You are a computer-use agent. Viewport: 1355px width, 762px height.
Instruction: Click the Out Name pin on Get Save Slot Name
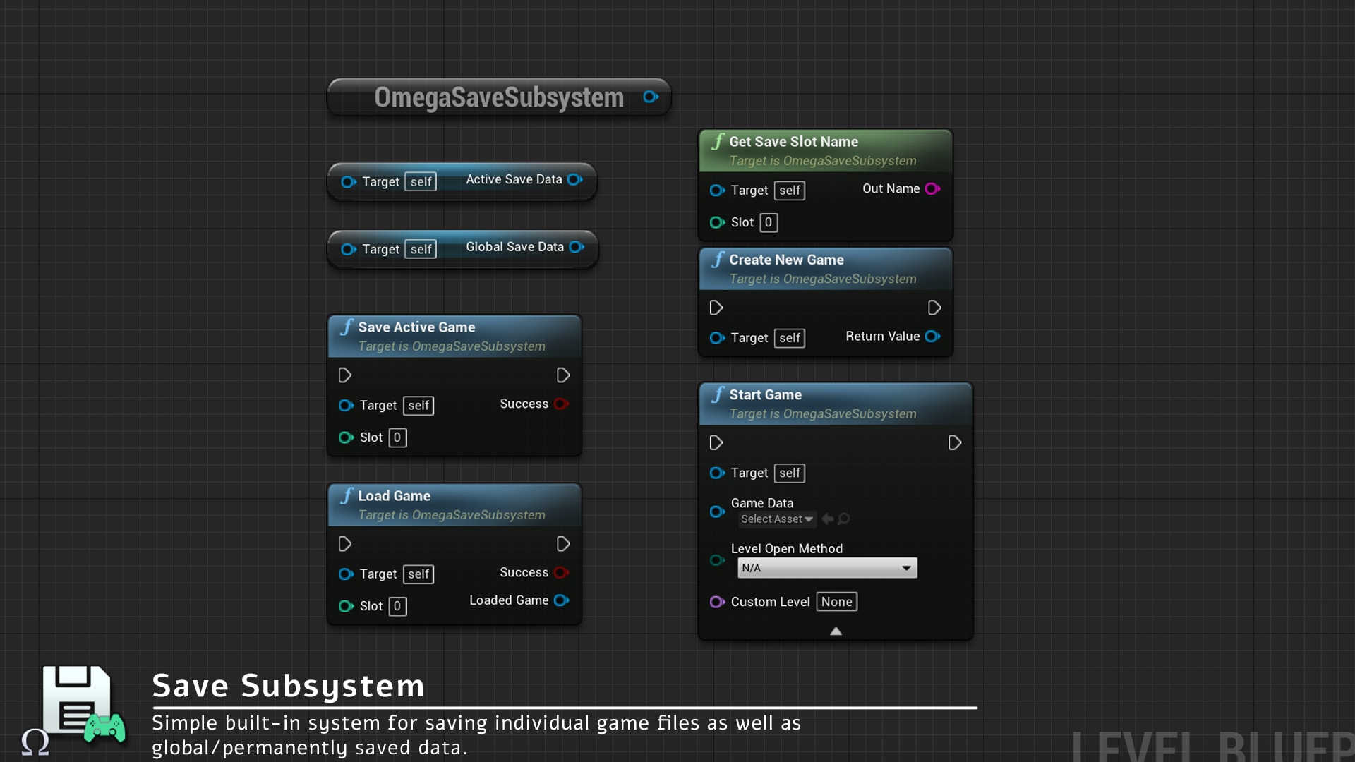point(933,188)
